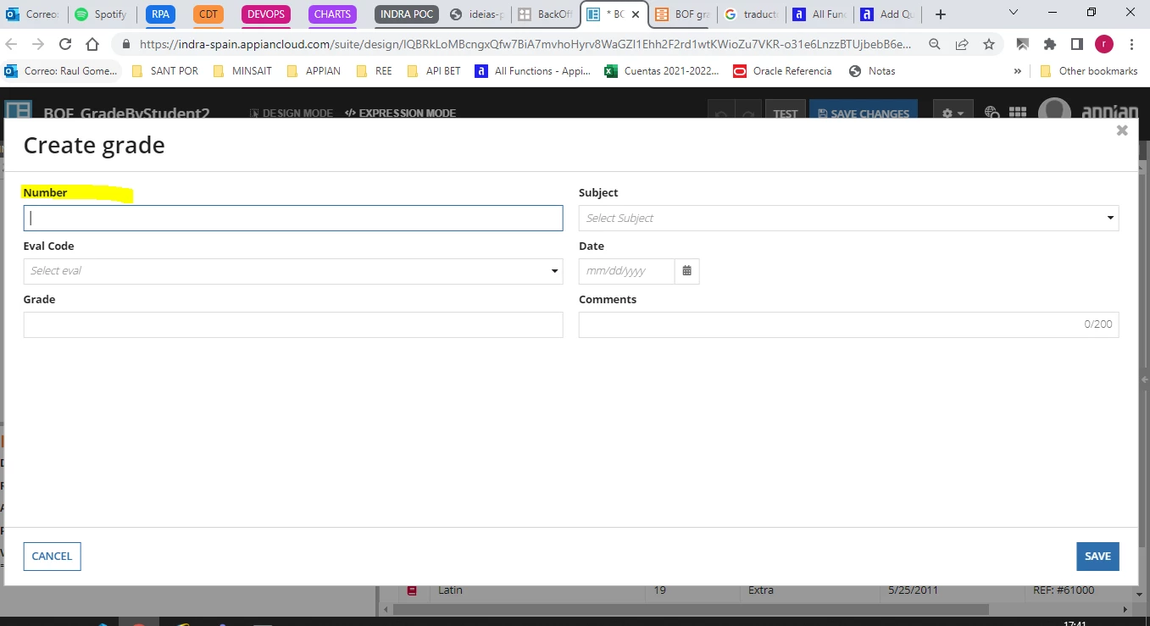Click the globe icon in Appian header
This screenshot has height=626, width=1150.
click(x=993, y=112)
